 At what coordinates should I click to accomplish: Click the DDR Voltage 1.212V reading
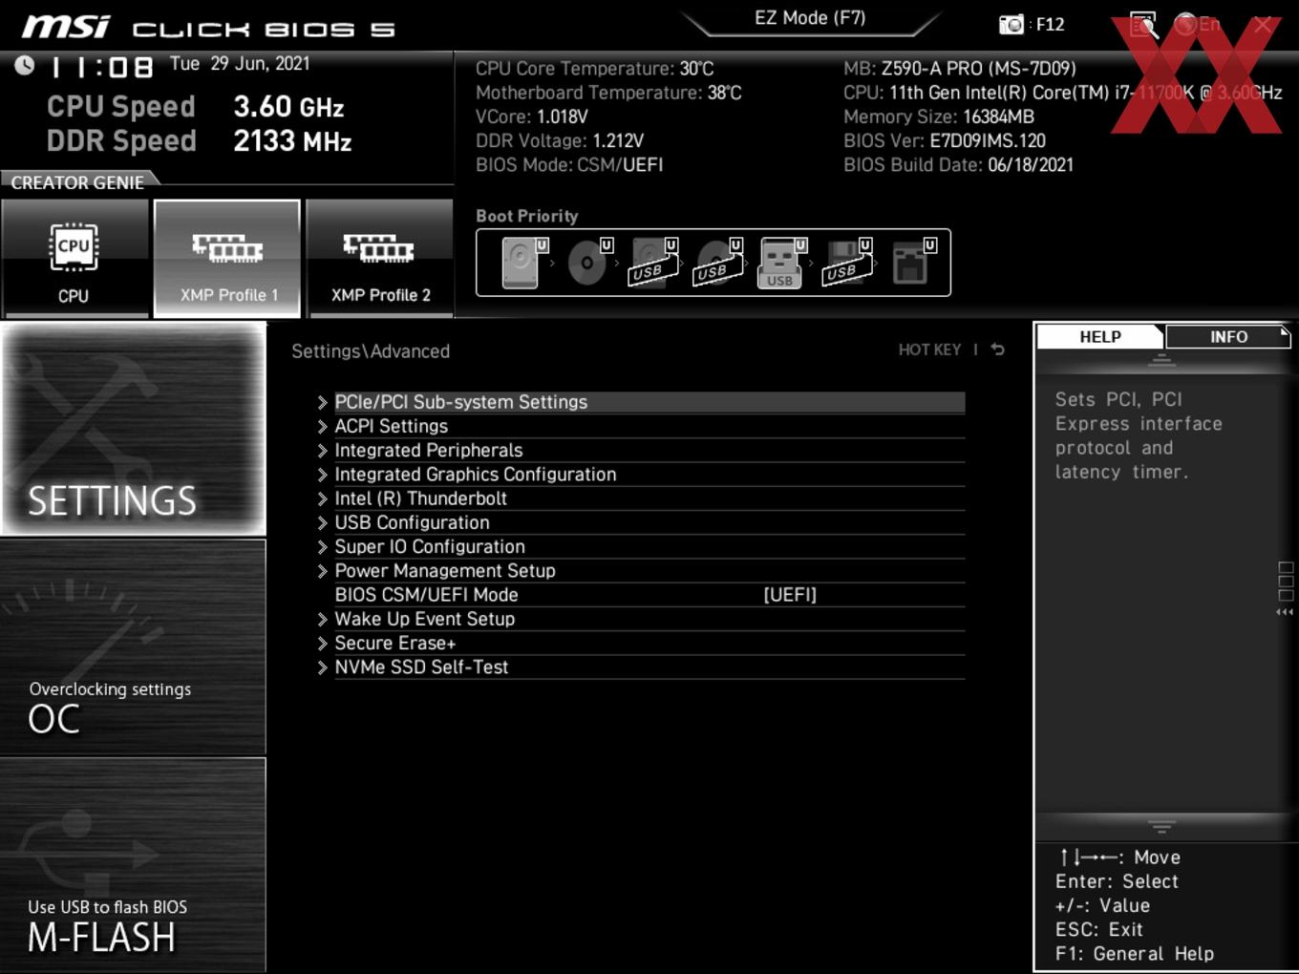pyautogui.click(x=560, y=140)
